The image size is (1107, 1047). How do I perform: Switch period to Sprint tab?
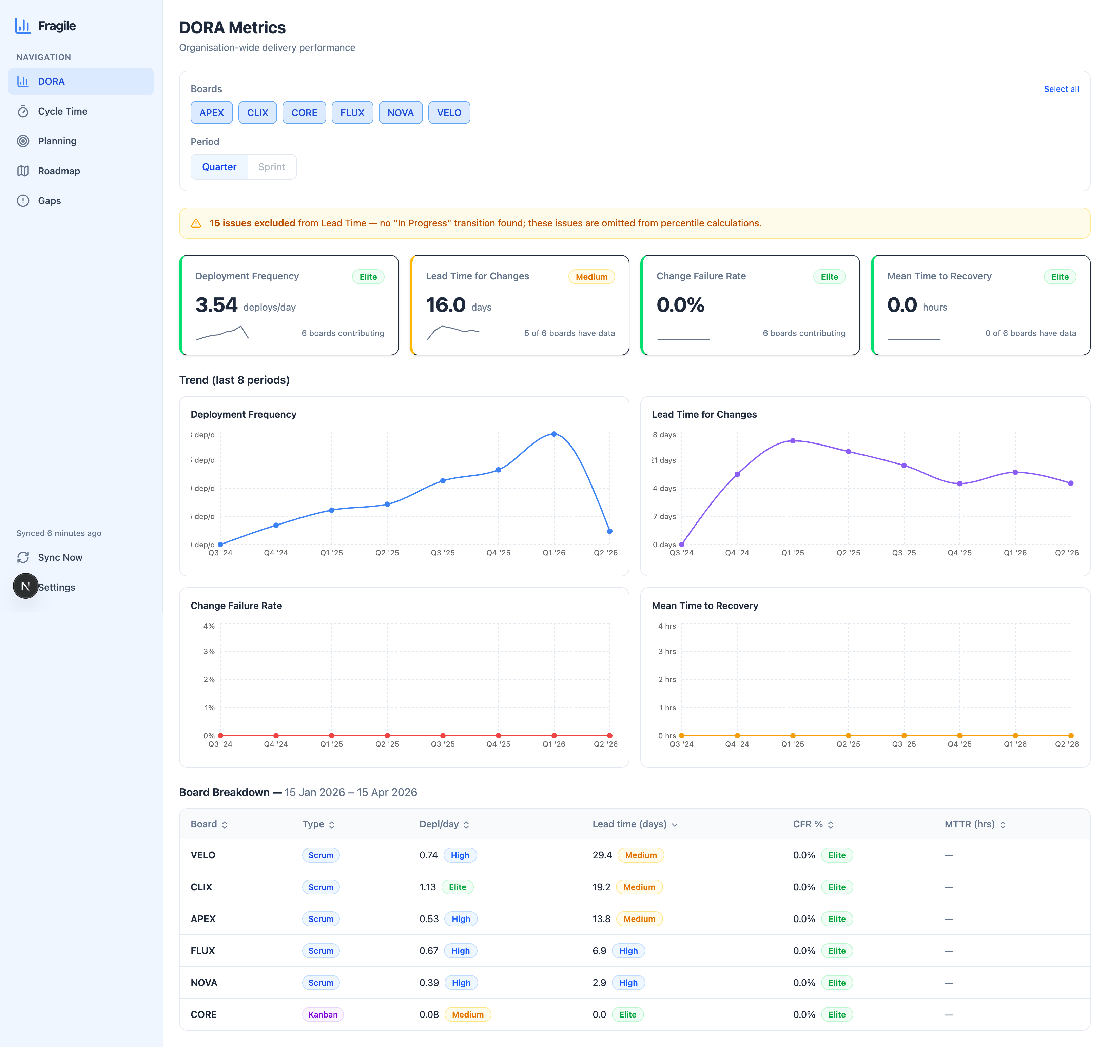pyautogui.click(x=271, y=167)
